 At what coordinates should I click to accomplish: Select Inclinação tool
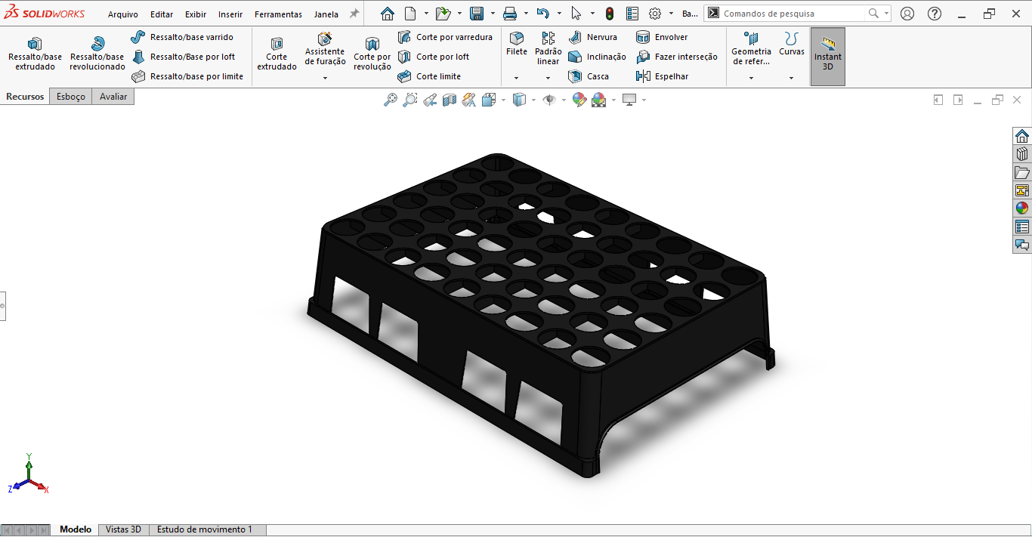point(598,57)
